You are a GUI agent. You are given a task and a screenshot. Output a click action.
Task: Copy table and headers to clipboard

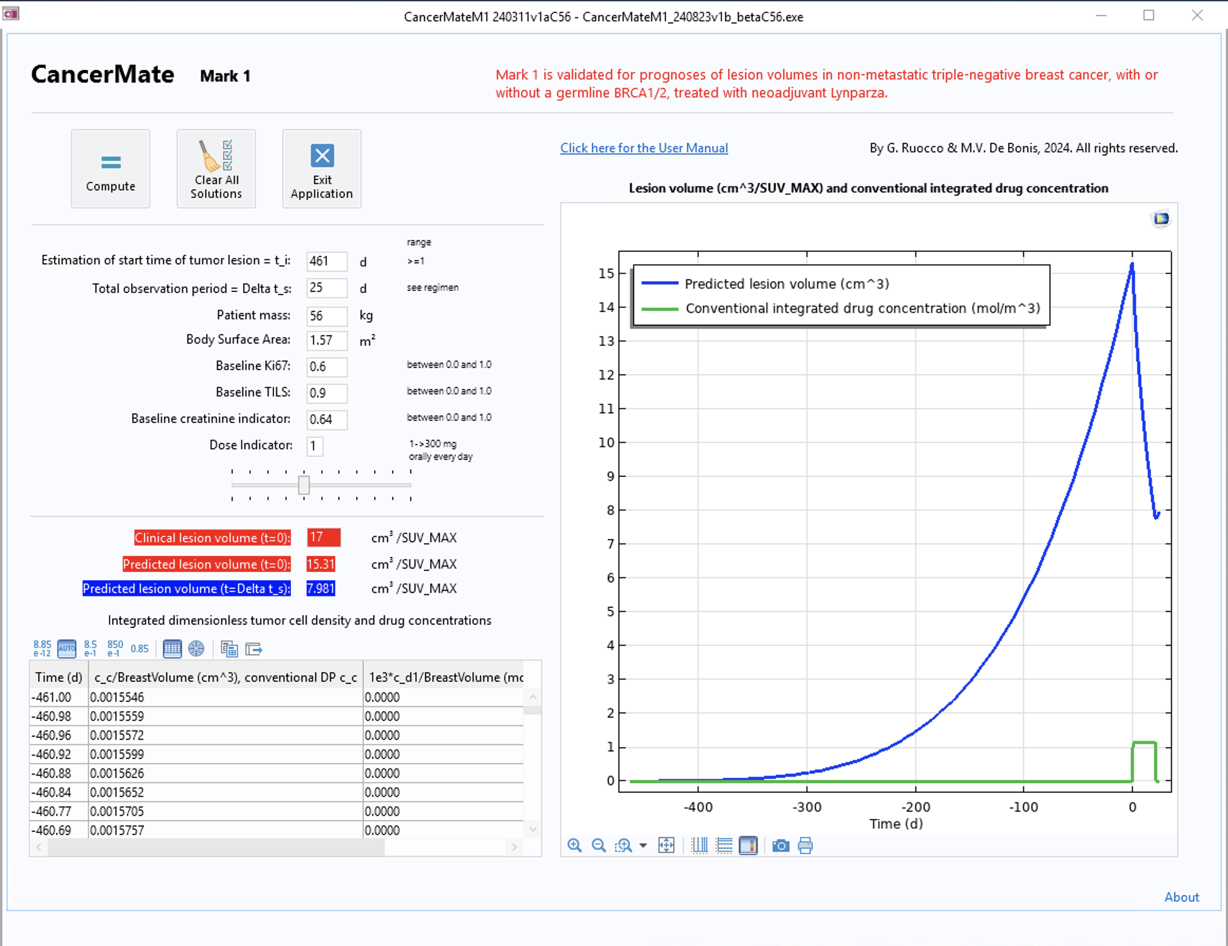[x=229, y=648]
